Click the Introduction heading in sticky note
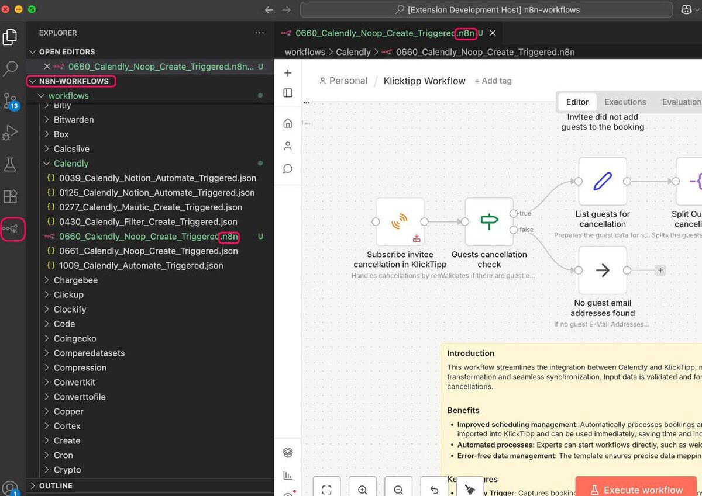Screen dimensions: 702x496 pyautogui.click(x=470, y=353)
